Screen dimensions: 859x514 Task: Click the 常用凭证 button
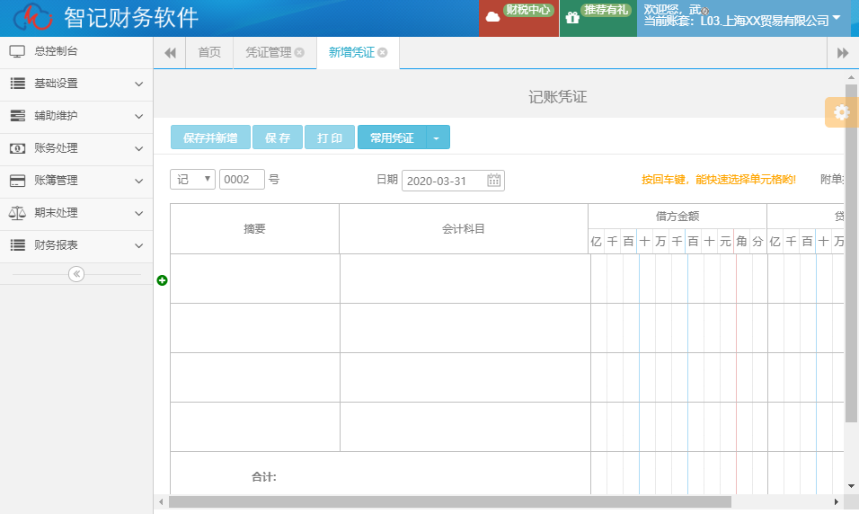point(392,137)
